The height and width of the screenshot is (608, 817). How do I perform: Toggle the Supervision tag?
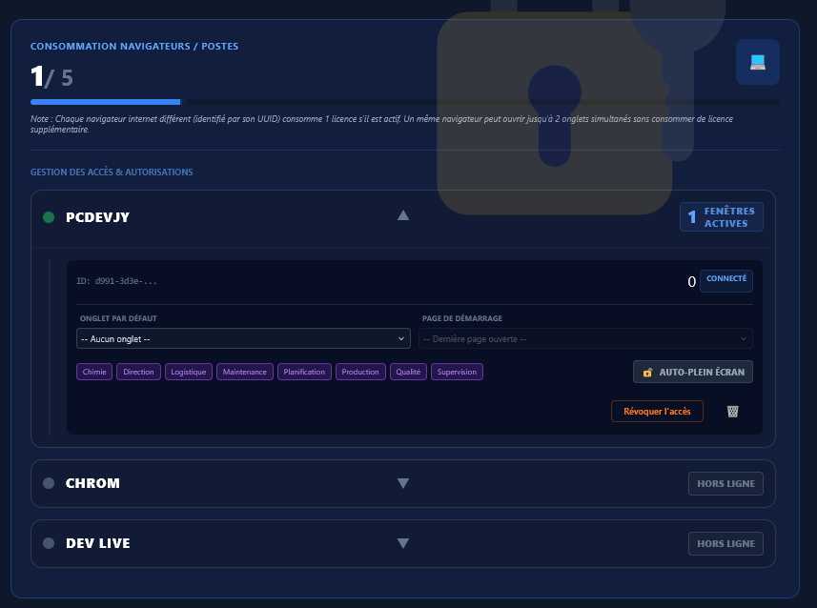tap(457, 372)
